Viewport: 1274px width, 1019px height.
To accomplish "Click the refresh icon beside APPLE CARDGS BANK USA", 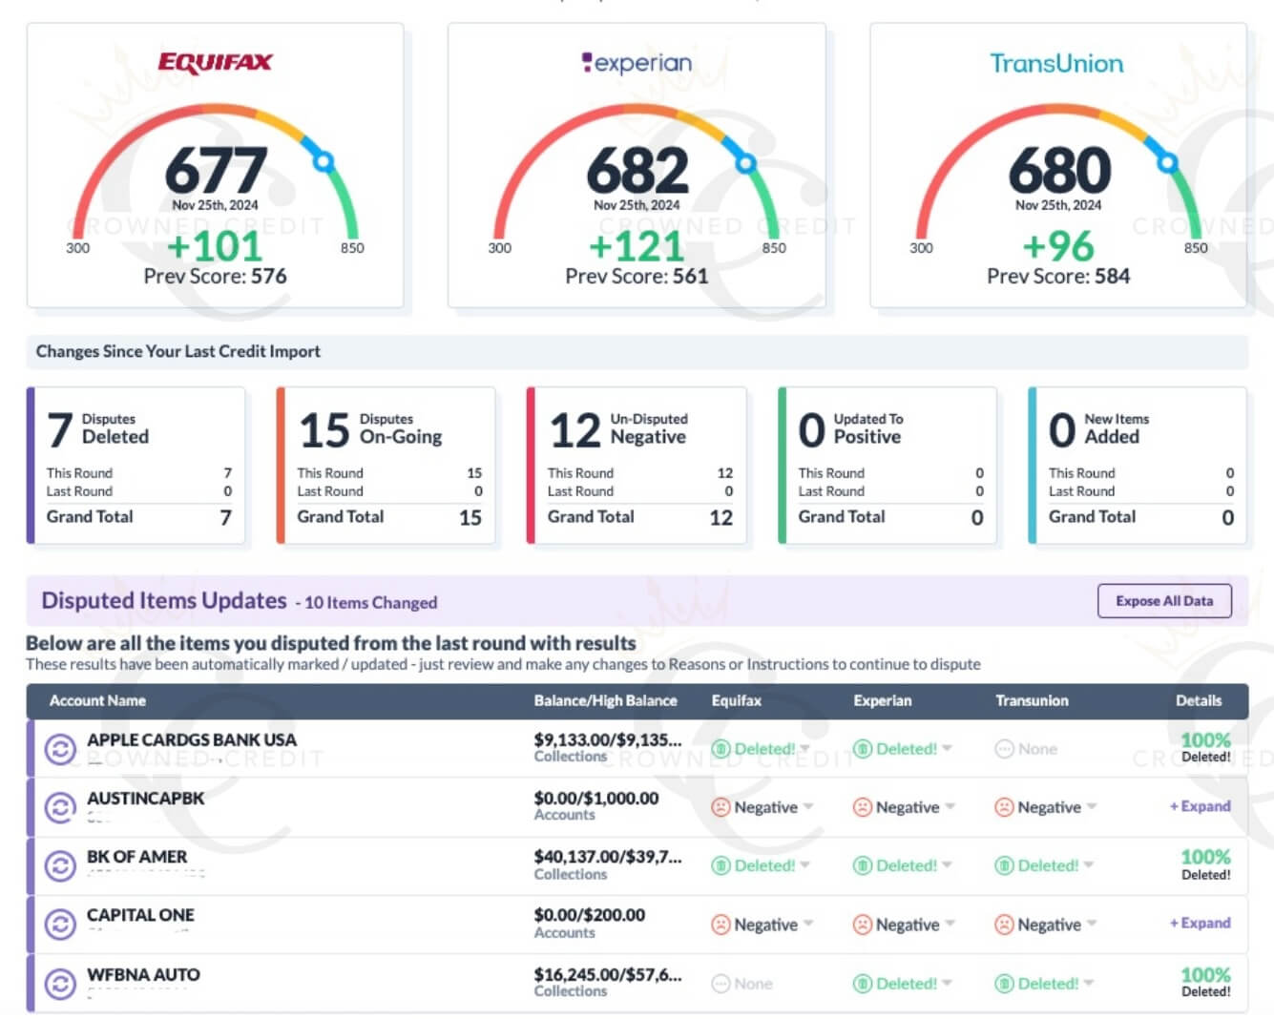I will pos(60,749).
